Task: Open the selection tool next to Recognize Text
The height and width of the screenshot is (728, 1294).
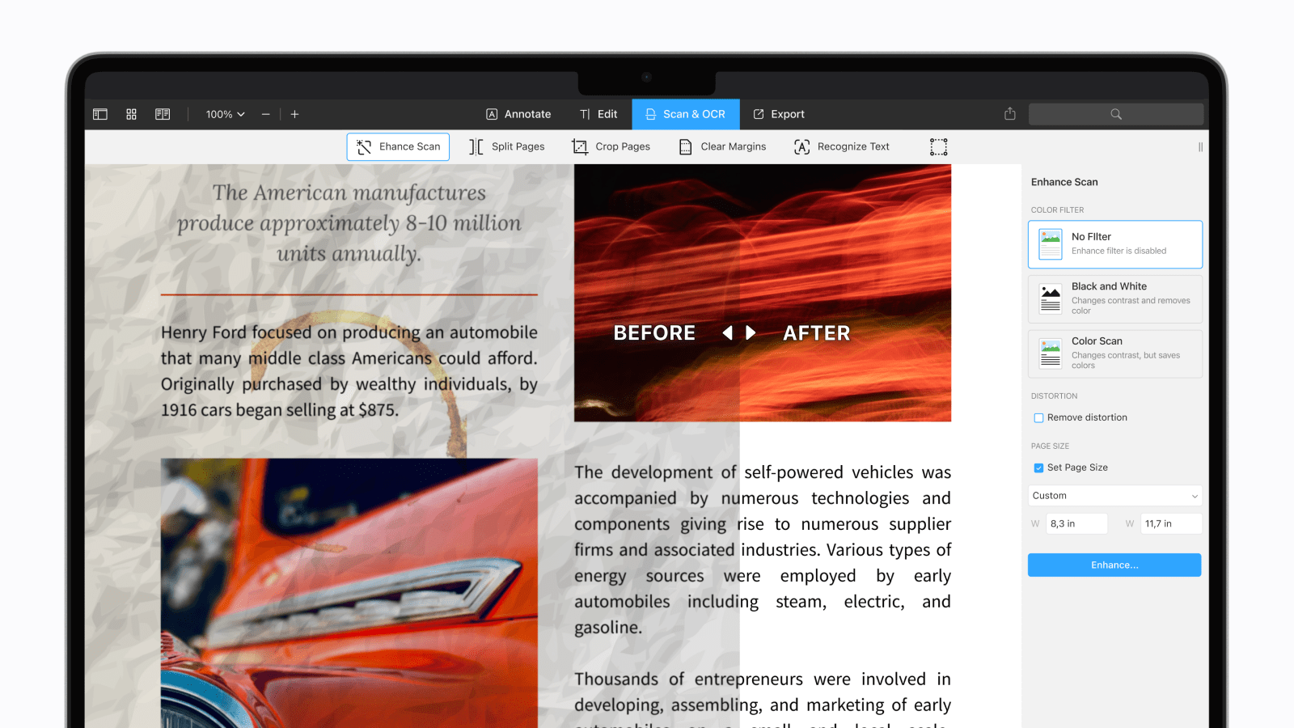Action: pos(938,146)
